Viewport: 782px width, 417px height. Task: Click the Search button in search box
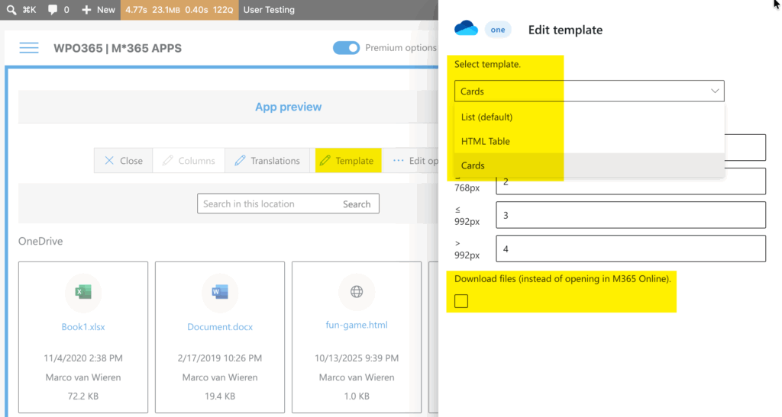(357, 204)
